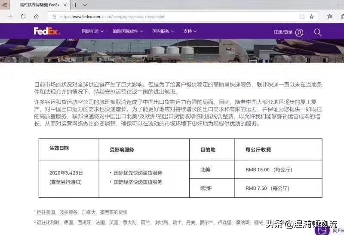Image resolution: width=344 pixels, height=235 pixels.
Task: Expand the 追踪国际货件 menu
Action: tap(128, 31)
